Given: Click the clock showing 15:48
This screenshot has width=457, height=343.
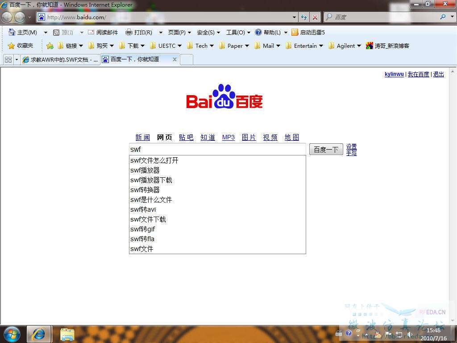Looking at the screenshot, I should click(x=433, y=330).
